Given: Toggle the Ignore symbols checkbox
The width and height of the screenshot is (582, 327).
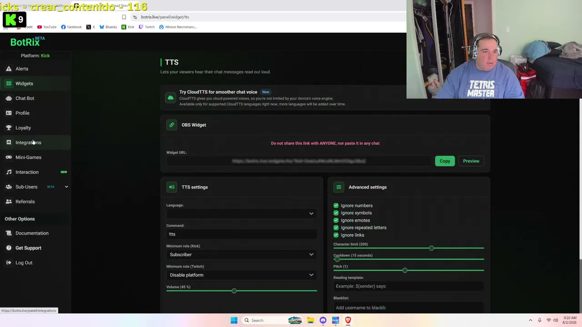Looking at the screenshot, I should 336,213.
